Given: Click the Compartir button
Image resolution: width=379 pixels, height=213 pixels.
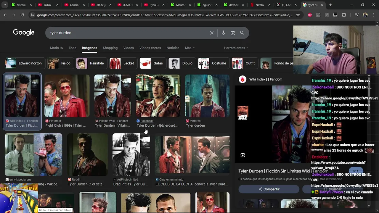Looking at the screenshot, I should point(269,189).
